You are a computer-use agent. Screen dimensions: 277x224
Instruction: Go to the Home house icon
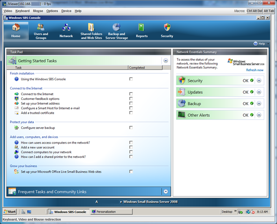pyautogui.click(x=16, y=28)
